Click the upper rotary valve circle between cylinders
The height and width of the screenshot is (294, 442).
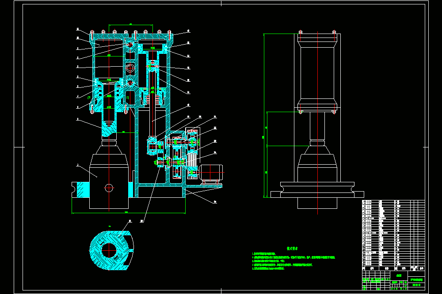(130, 45)
